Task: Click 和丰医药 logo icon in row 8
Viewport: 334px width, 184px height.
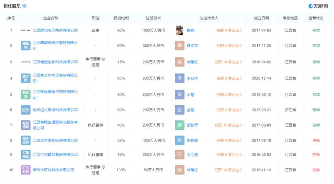Action: coord(26,140)
